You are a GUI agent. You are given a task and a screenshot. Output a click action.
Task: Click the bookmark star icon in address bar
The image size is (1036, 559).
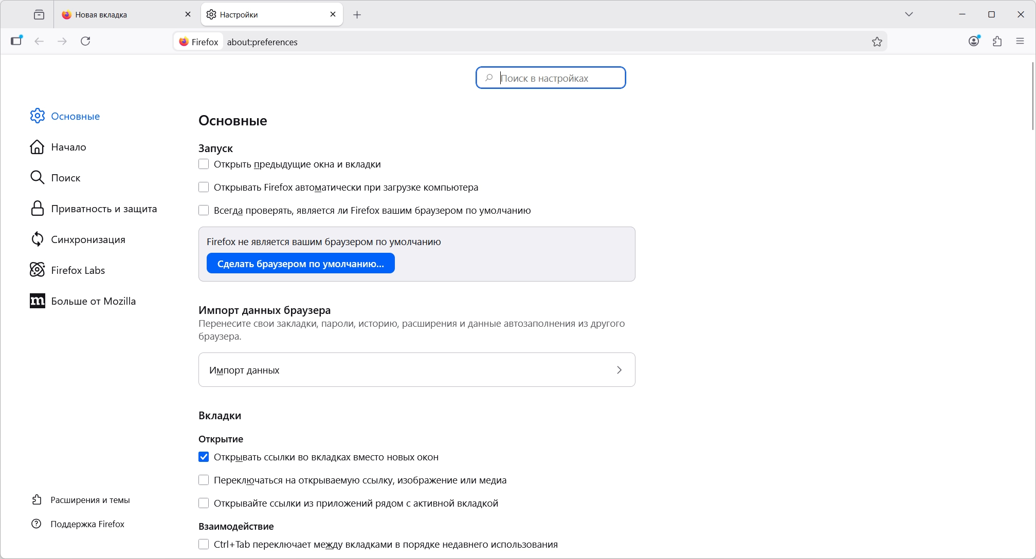pyautogui.click(x=877, y=42)
